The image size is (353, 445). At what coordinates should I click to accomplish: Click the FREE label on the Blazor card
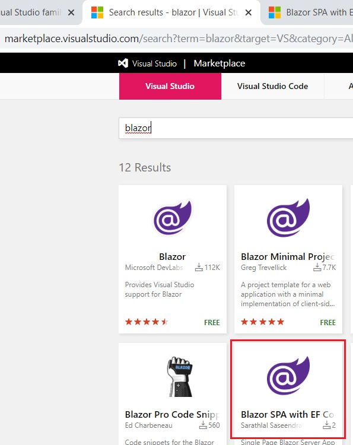[212, 322]
